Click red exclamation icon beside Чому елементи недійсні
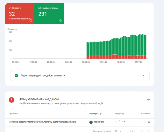This screenshot has width=164, height=132. pos(12,100)
